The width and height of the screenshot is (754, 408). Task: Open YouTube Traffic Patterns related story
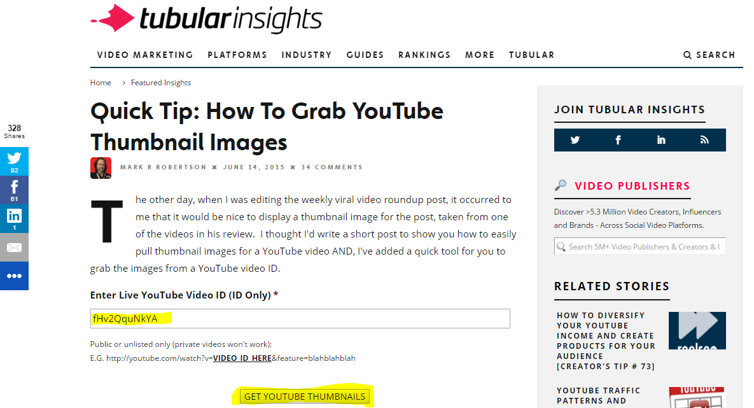[x=598, y=395]
